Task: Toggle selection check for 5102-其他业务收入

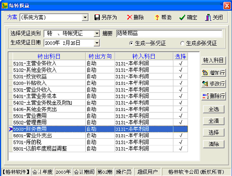Action: coord(180,70)
